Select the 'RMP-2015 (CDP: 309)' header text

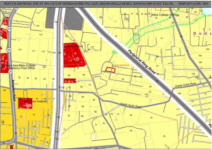pyautogui.click(x=193, y=4)
